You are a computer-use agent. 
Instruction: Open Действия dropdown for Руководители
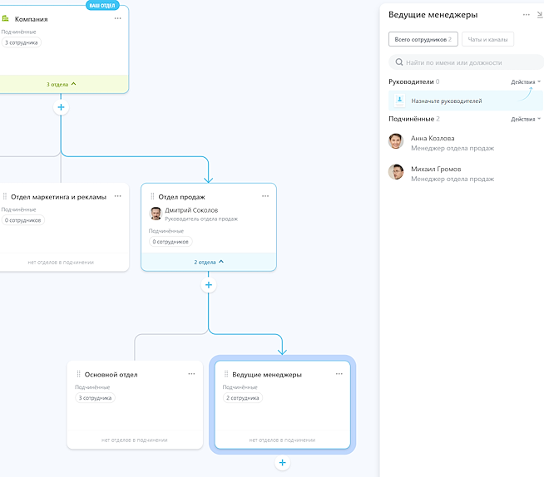pyautogui.click(x=525, y=82)
